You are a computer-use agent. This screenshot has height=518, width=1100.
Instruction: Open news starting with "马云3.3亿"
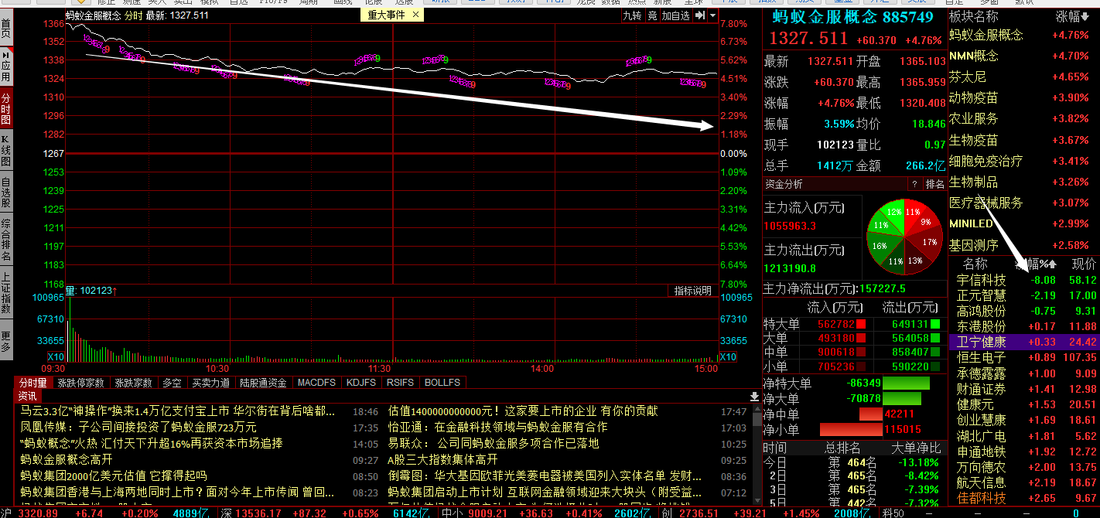pos(178,411)
